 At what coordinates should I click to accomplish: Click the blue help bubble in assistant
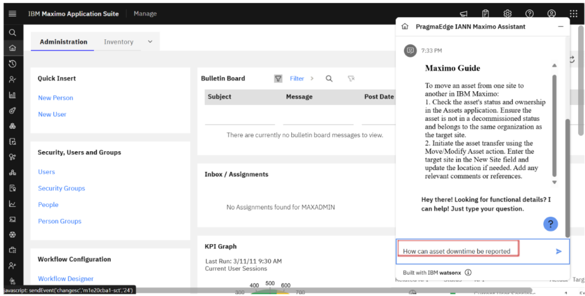550,224
